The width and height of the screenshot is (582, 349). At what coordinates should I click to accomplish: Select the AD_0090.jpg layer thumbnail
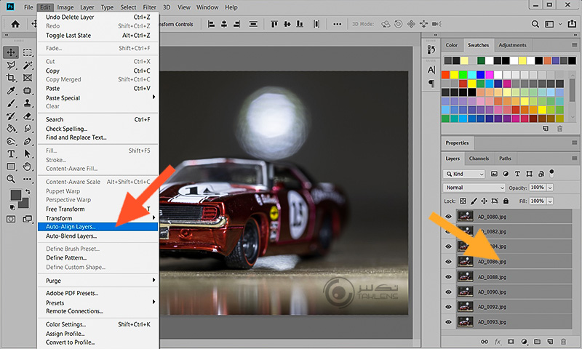466,292
